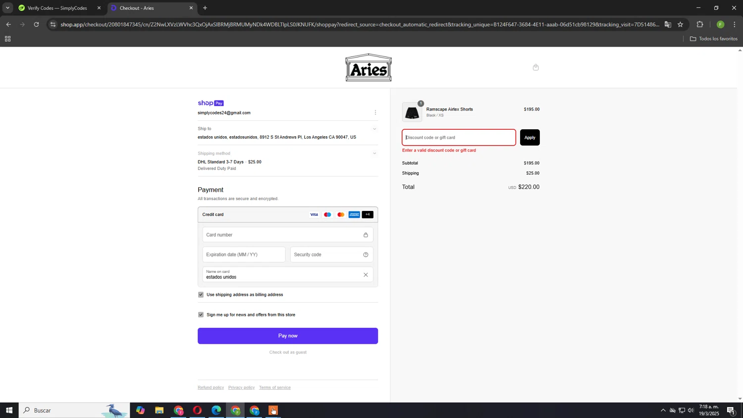This screenshot has width=743, height=418.
Task: Click the American Express icon
Action: pyautogui.click(x=354, y=214)
